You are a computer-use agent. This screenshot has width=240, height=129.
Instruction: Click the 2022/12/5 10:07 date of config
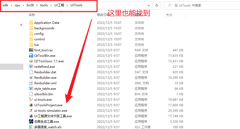point(109,34)
